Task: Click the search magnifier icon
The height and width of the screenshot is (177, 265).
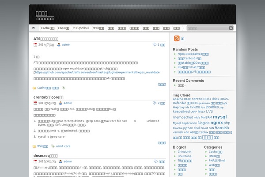Action: (x=231, y=28)
